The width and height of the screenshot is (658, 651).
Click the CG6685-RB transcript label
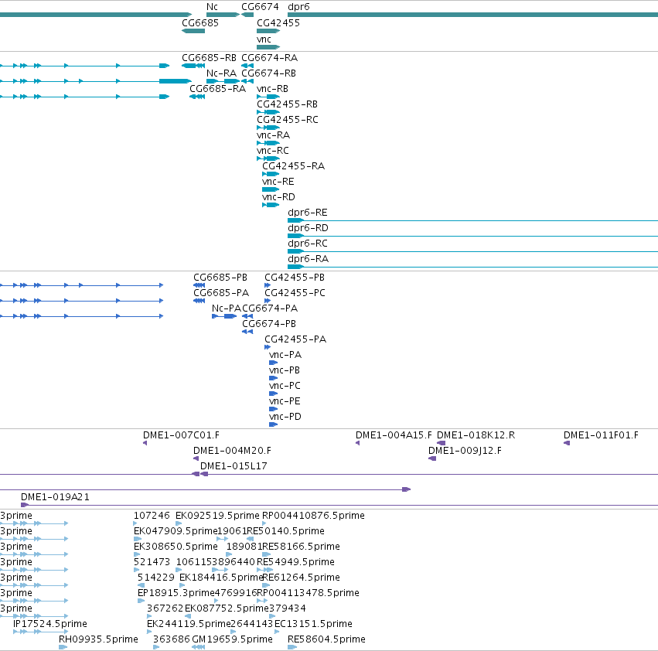coord(209,57)
